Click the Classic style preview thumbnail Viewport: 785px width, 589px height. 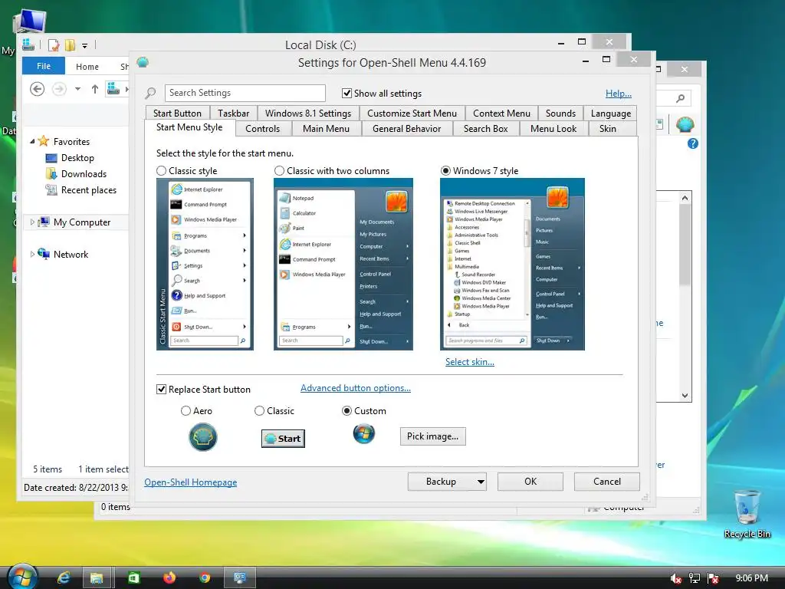(x=205, y=264)
